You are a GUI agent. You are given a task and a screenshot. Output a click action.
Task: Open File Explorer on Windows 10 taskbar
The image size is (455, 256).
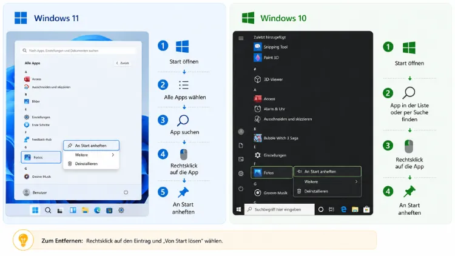(x=355, y=209)
